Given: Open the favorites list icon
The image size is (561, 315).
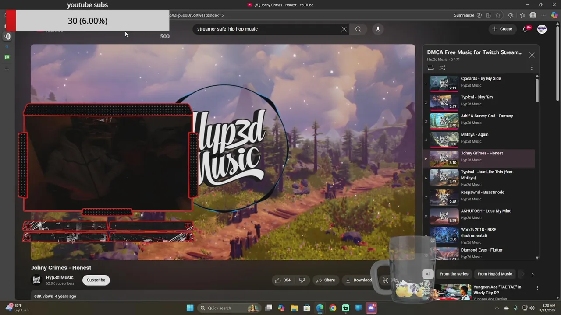Looking at the screenshot, I should (522, 15).
